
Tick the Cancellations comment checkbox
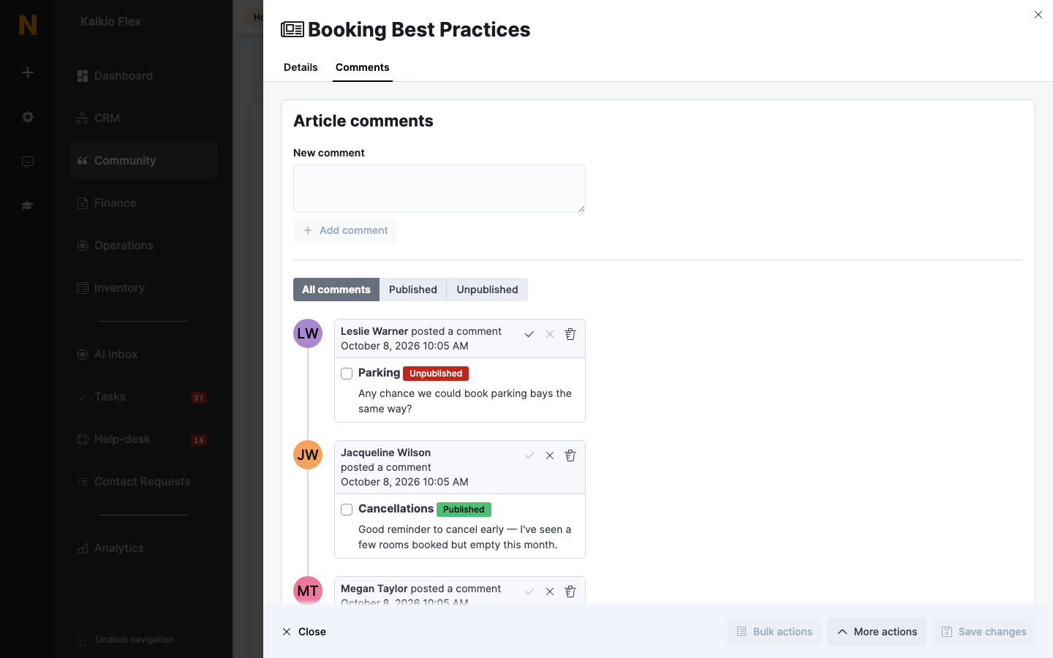(347, 510)
